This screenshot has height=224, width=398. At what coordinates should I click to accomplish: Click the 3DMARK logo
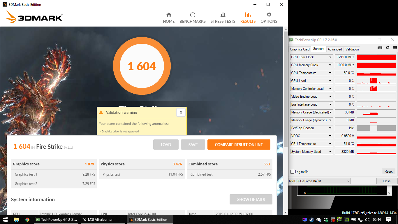(x=34, y=17)
